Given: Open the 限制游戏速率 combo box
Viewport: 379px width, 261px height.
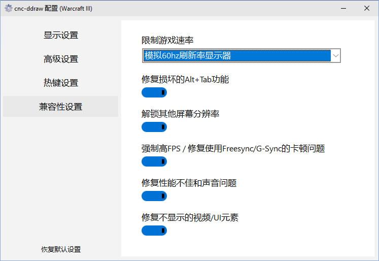Looking at the screenshot, I should (x=236, y=55).
